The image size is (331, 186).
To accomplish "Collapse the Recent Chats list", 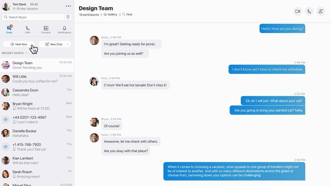I will click(x=26, y=53).
